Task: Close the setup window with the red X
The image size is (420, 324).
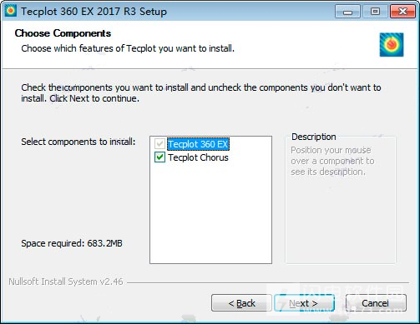Action: click(x=402, y=12)
